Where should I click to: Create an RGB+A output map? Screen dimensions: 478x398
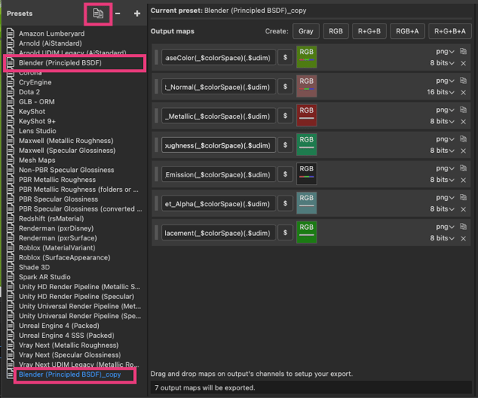click(407, 31)
